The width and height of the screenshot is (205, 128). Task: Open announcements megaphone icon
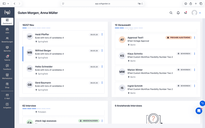pyautogui.click(x=186, y=13)
